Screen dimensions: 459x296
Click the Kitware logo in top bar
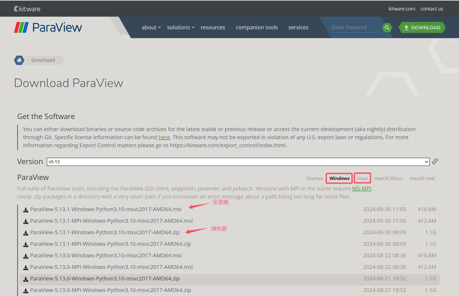click(x=27, y=9)
